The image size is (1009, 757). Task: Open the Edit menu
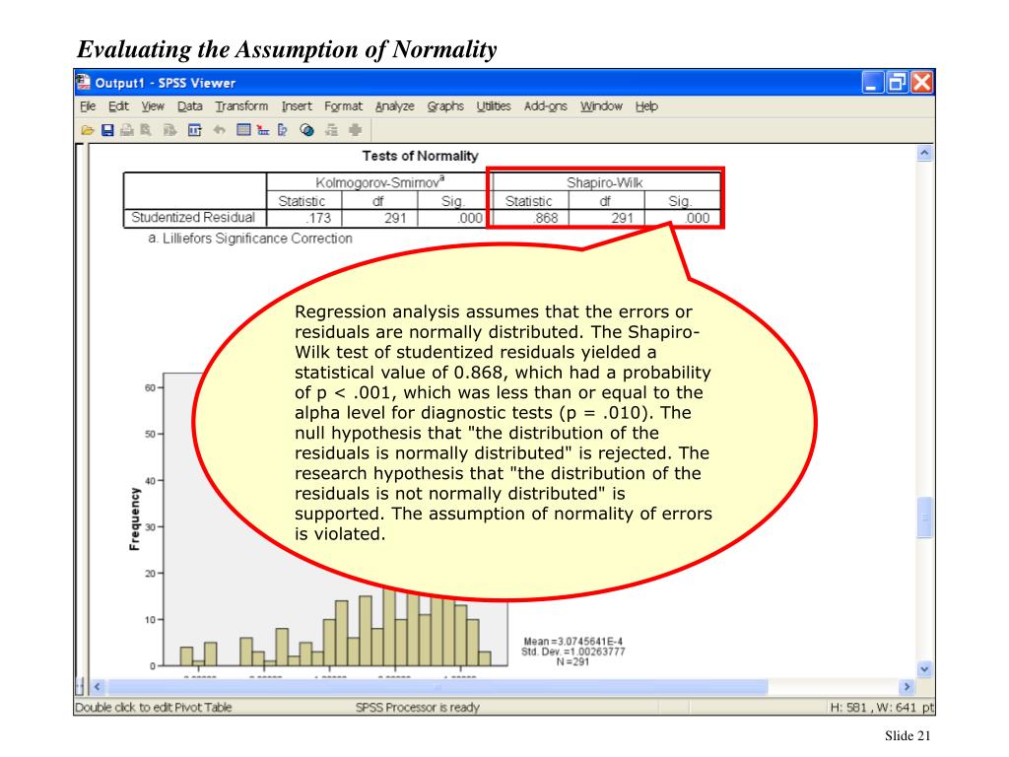point(118,106)
